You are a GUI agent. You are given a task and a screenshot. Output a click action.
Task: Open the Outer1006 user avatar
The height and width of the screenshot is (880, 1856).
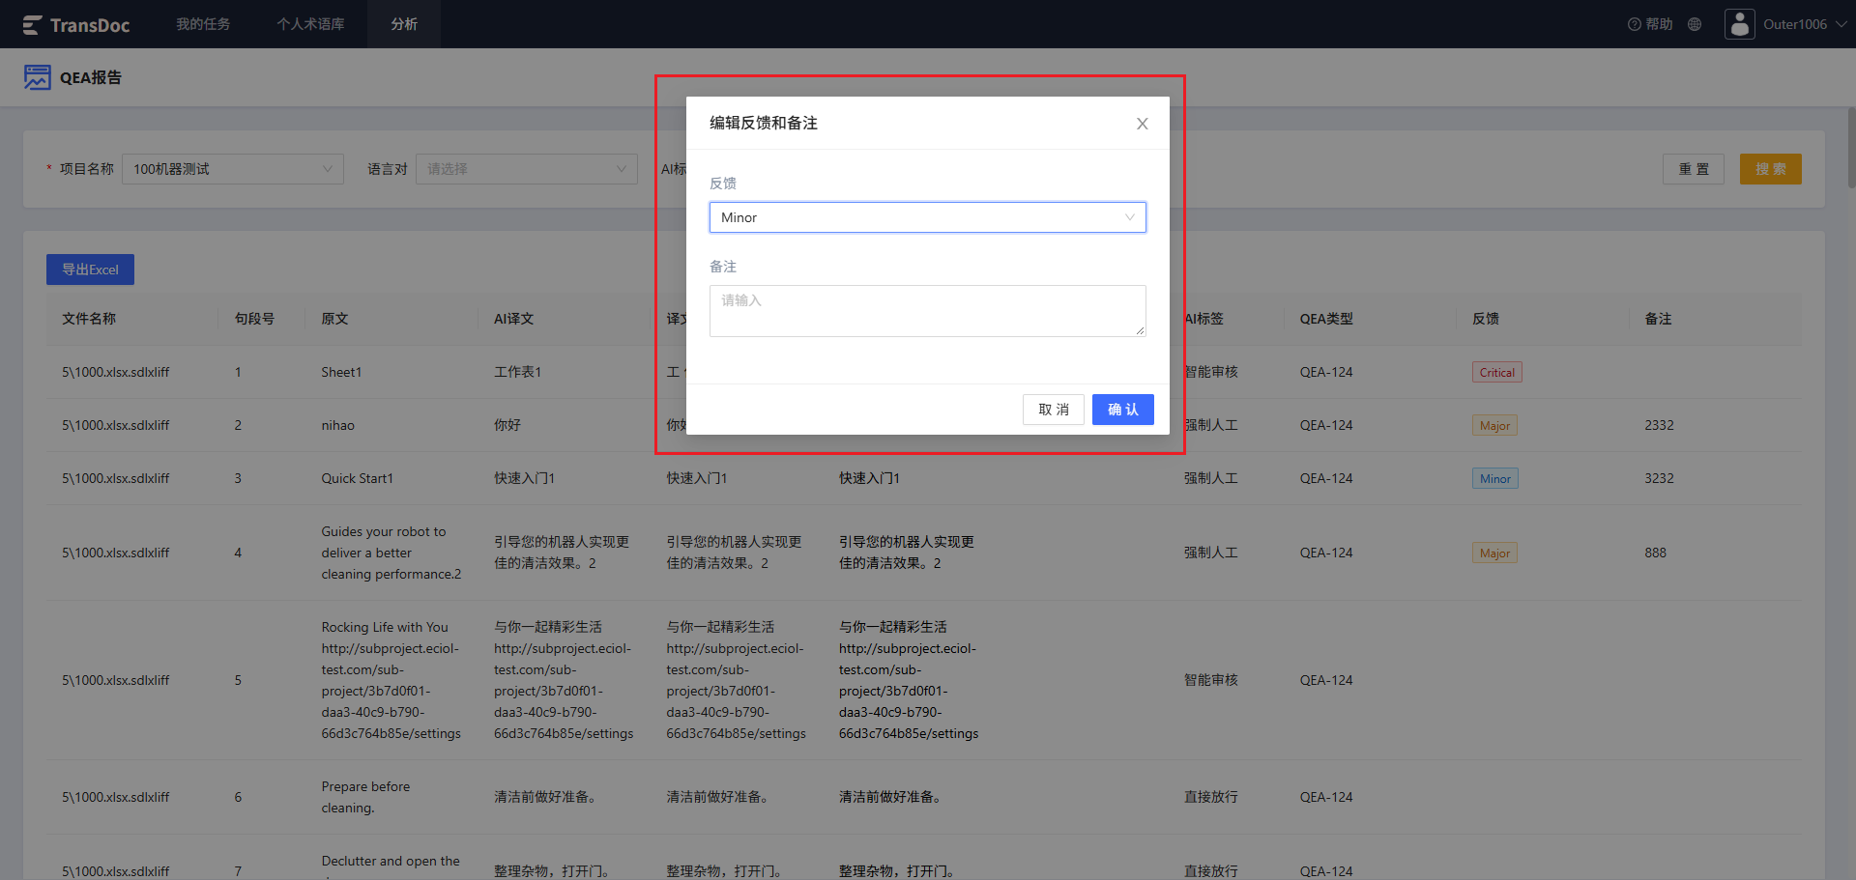pos(1739,24)
